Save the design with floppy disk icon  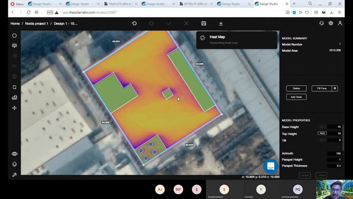(204, 23)
